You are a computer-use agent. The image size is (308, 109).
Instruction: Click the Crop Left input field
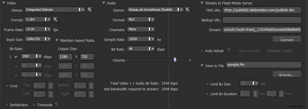(39, 94)
